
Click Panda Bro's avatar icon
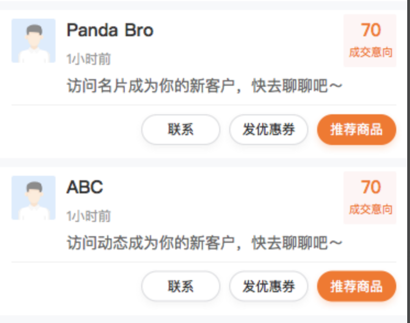click(x=34, y=41)
